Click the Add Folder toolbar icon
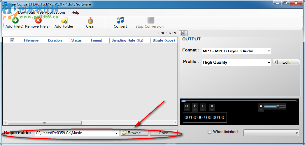This screenshot has width=305, height=145. click(64, 20)
